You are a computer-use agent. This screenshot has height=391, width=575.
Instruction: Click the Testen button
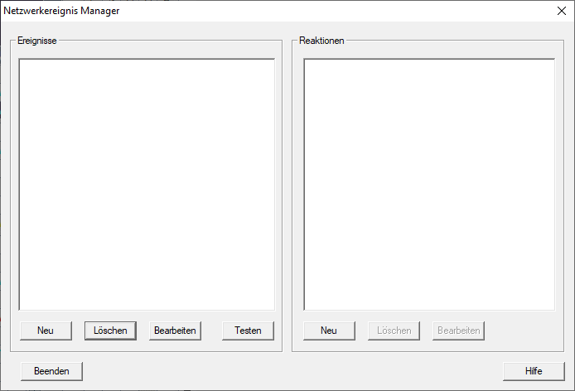pyautogui.click(x=248, y=331)
